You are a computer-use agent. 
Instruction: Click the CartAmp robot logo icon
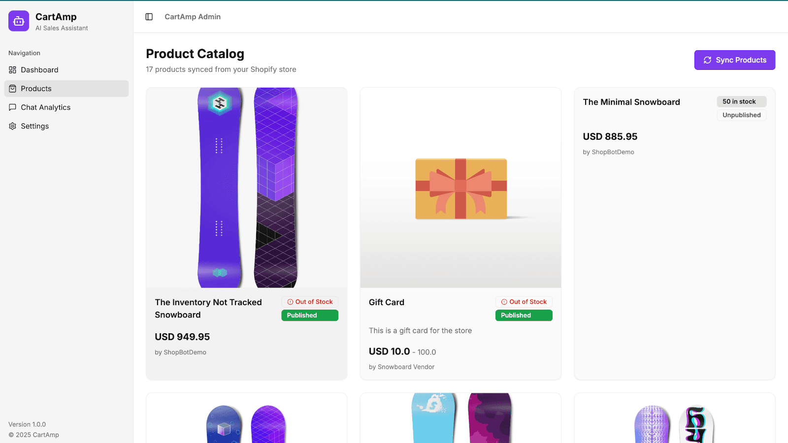pos(19,21)
